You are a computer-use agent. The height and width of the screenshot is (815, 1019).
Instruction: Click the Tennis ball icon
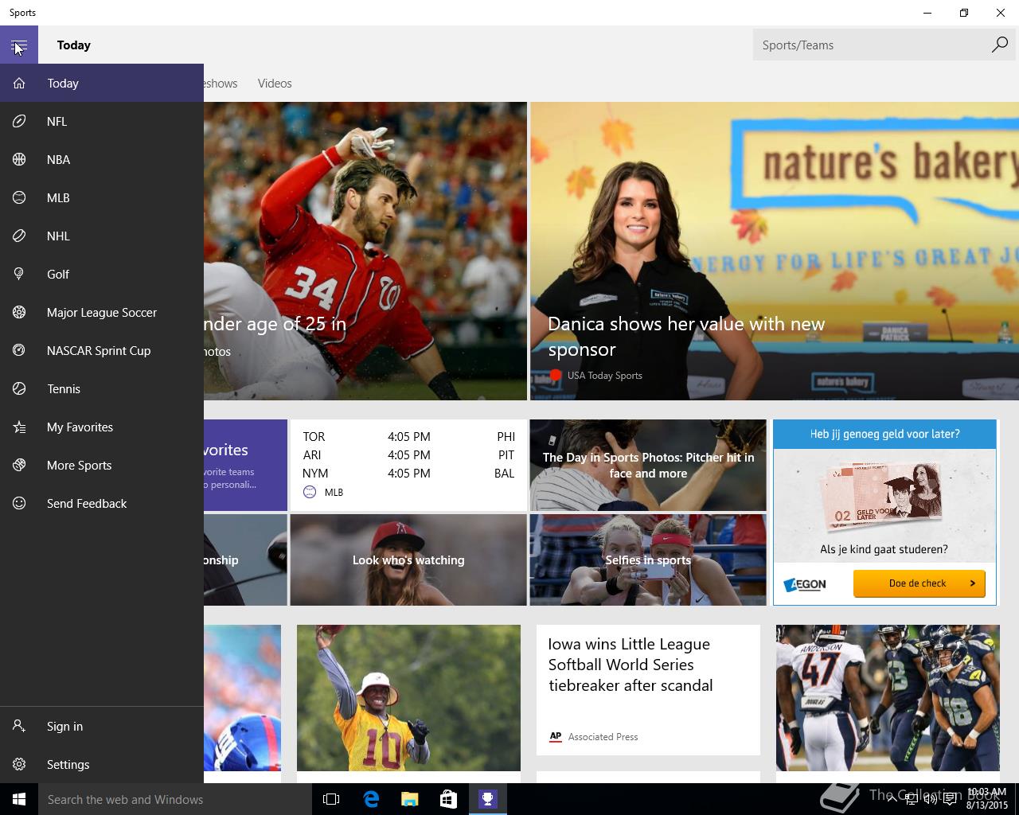coord(19,388)
